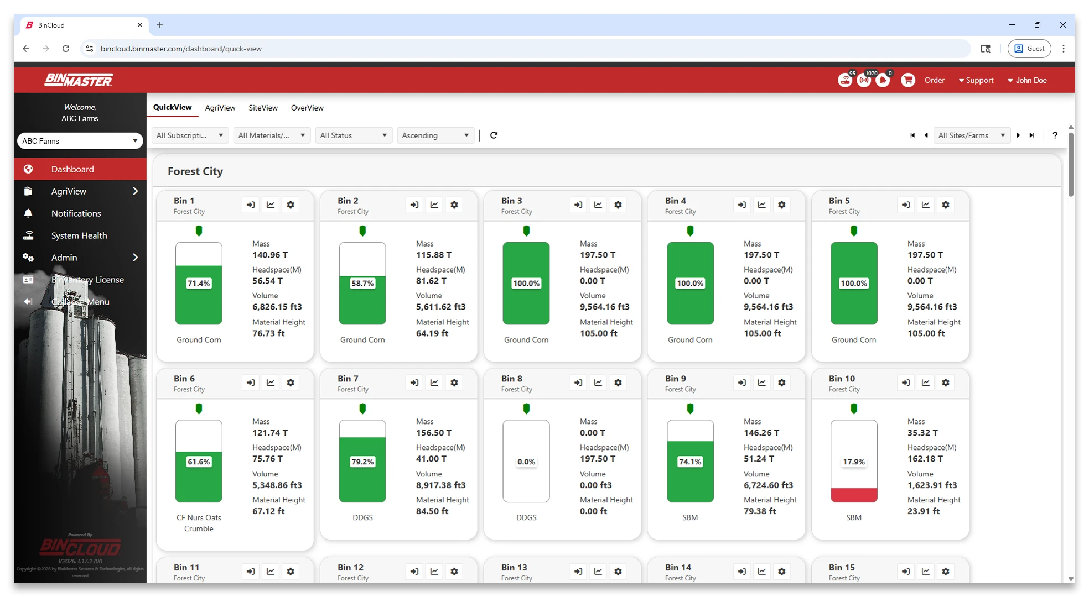This screenshot has width=1089, height=597.
Task: Open a new browser tab
Action: click(160, 25)
